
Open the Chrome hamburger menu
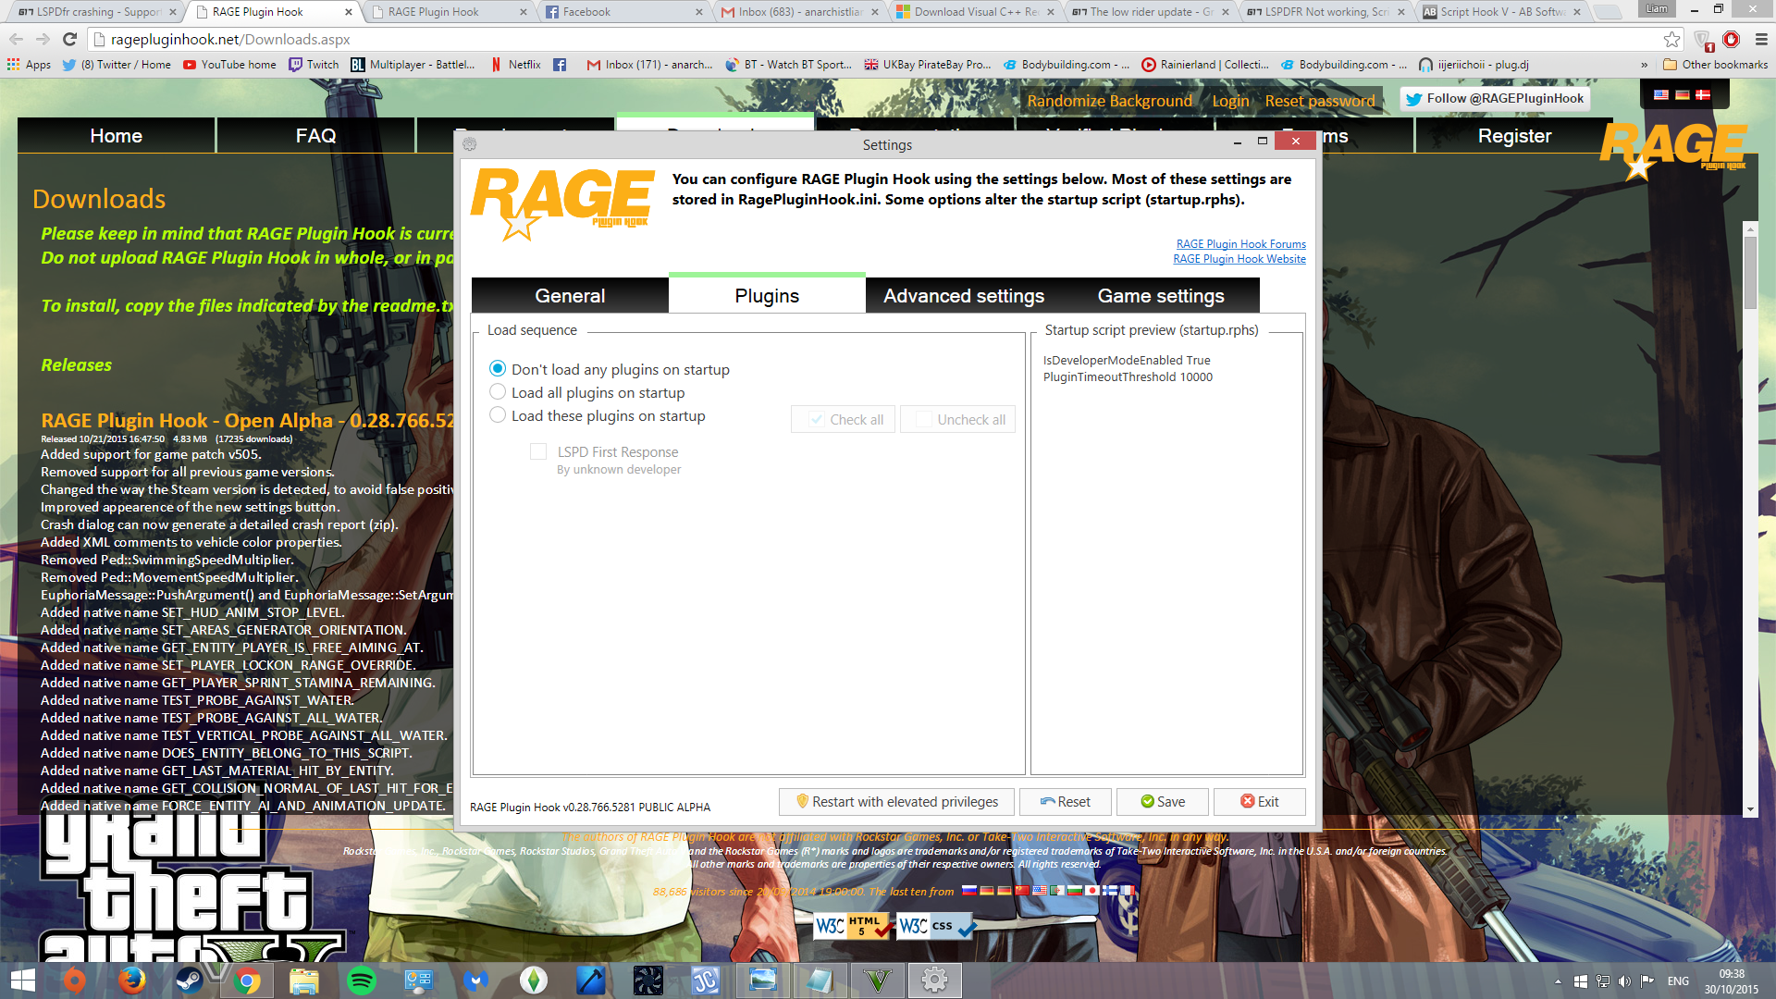click(1760, 40)
